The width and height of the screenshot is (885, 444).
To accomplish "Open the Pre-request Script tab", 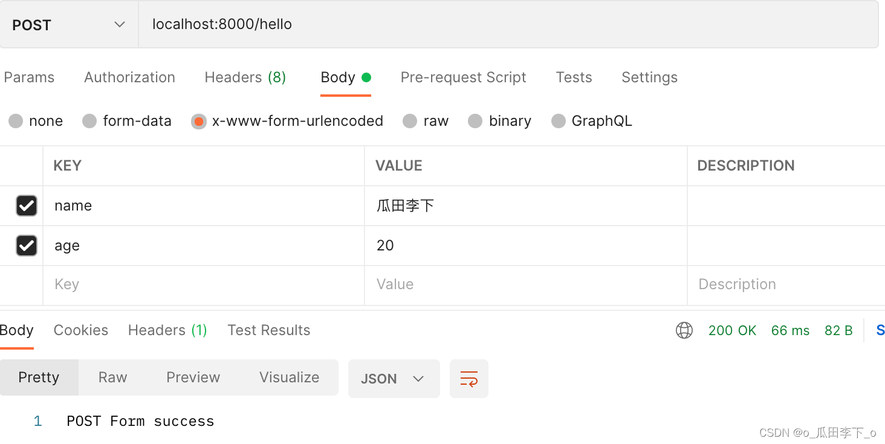I will (x=463, y=77).
